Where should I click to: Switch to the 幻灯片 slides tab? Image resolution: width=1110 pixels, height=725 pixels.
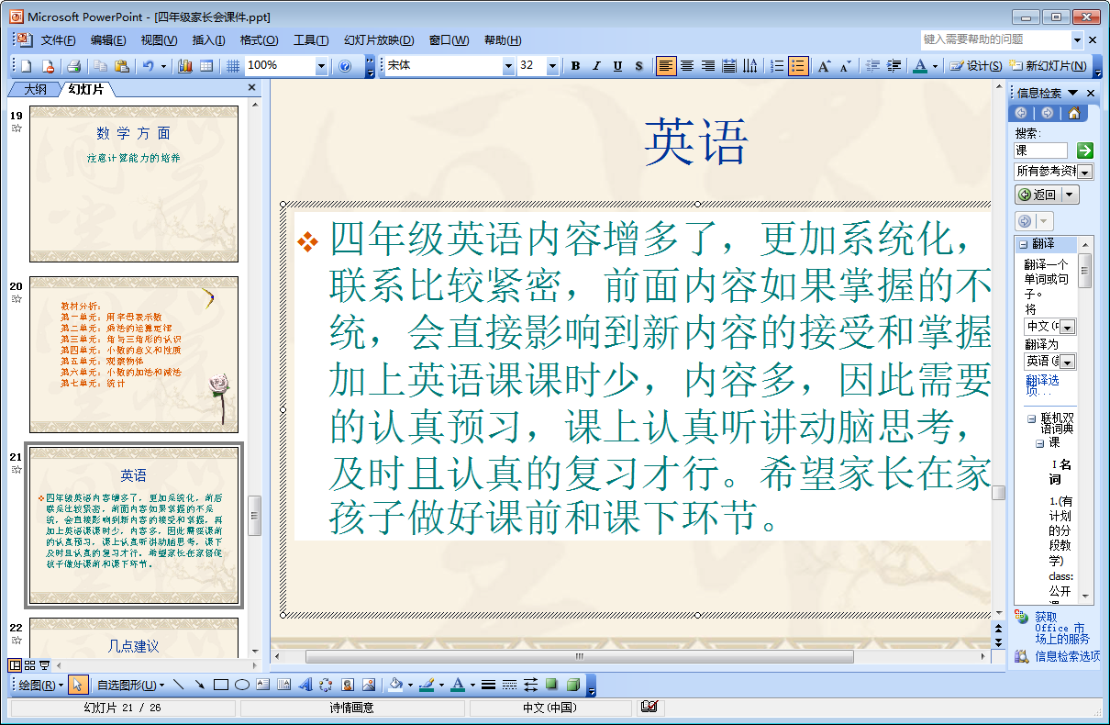[85, 89]
